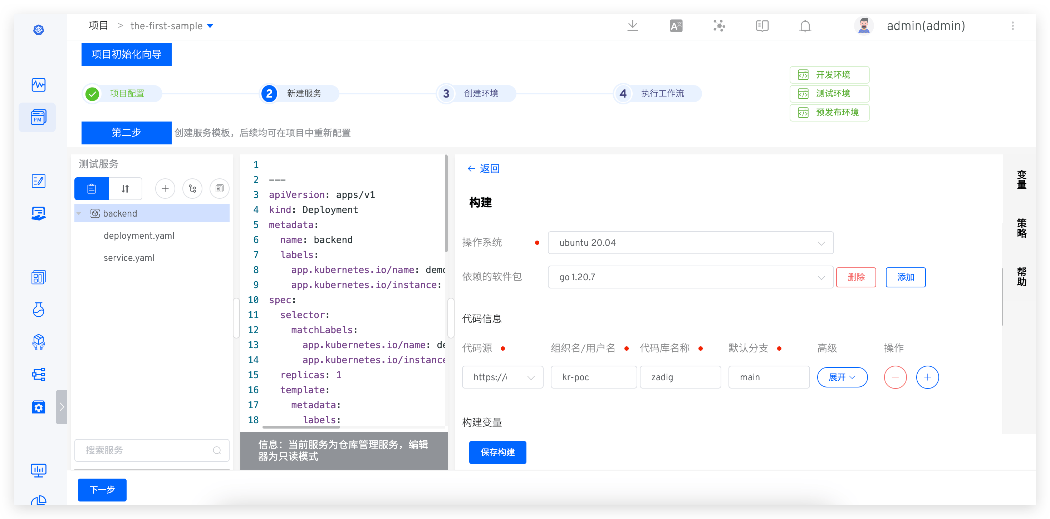Collapse the backend service tree node

[x=79, y=213]
